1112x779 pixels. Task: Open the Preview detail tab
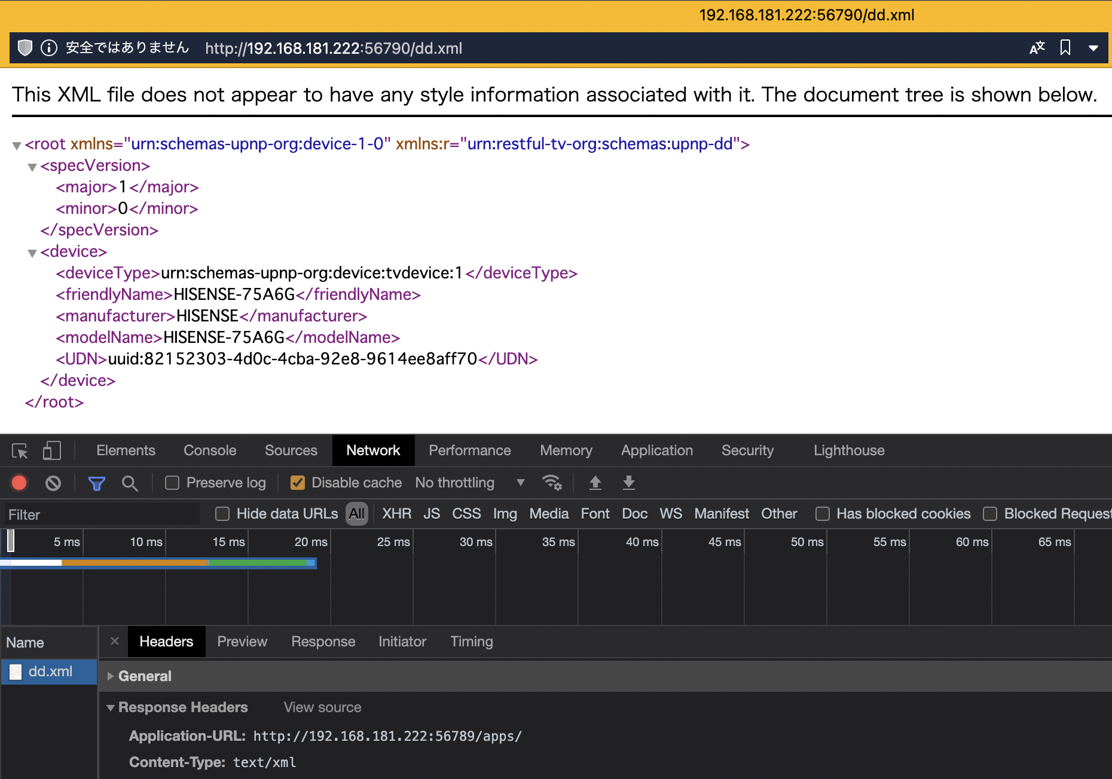pos(242,642)
